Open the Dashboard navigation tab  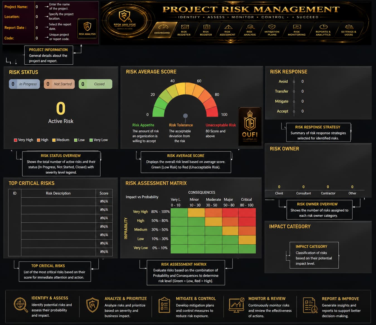coord(163,30)
